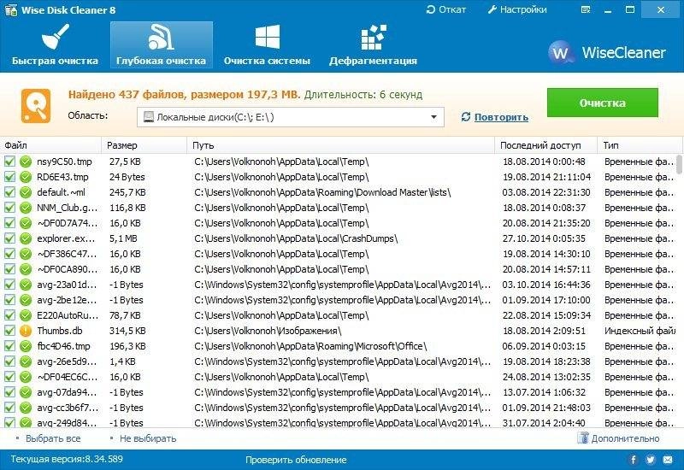The image size is (684, 470).
Task: Click green status icon of default.~ml
Action: pyautogui.click(x=26, y=192)
